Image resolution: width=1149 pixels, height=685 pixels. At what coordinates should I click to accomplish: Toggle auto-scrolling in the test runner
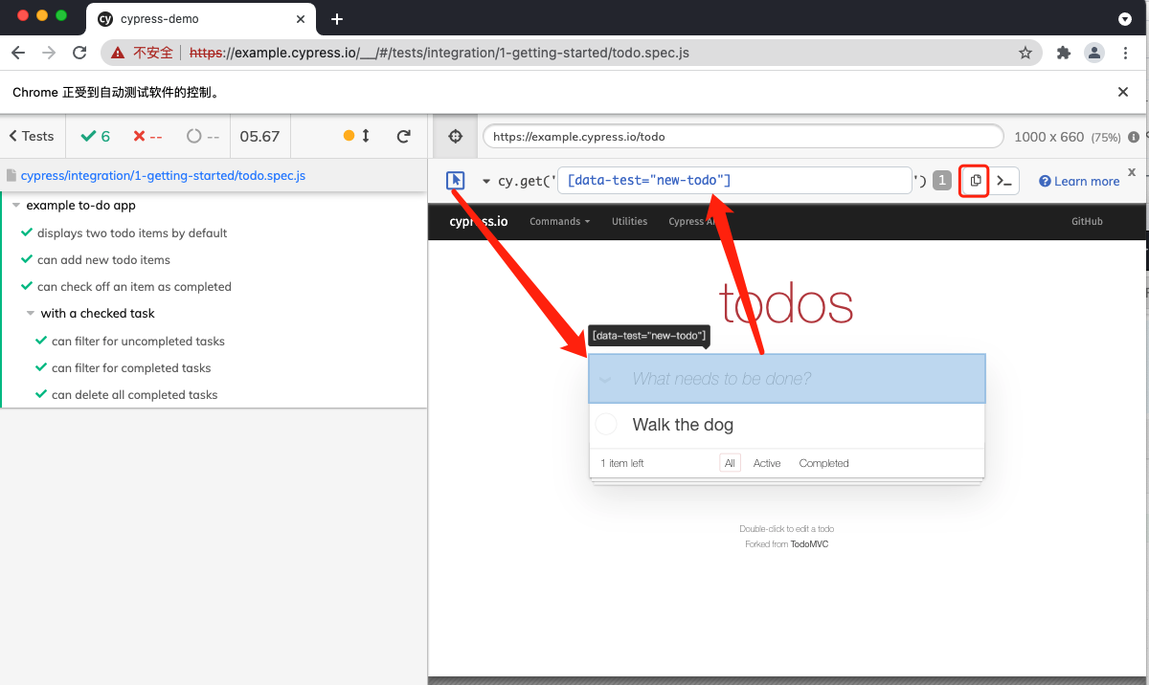pyautogui.click(x=356, y=137)
